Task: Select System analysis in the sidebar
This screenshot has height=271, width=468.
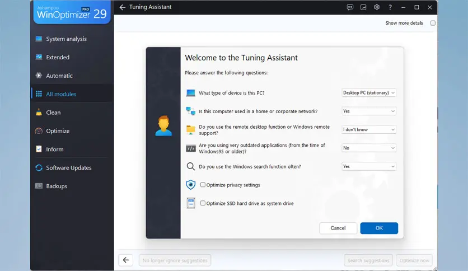Action: click(72, 39)
